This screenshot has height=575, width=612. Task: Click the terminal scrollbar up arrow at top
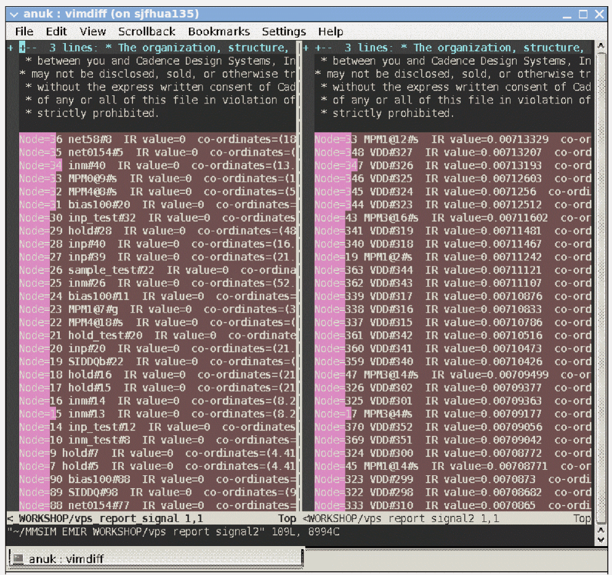(601, 46)
